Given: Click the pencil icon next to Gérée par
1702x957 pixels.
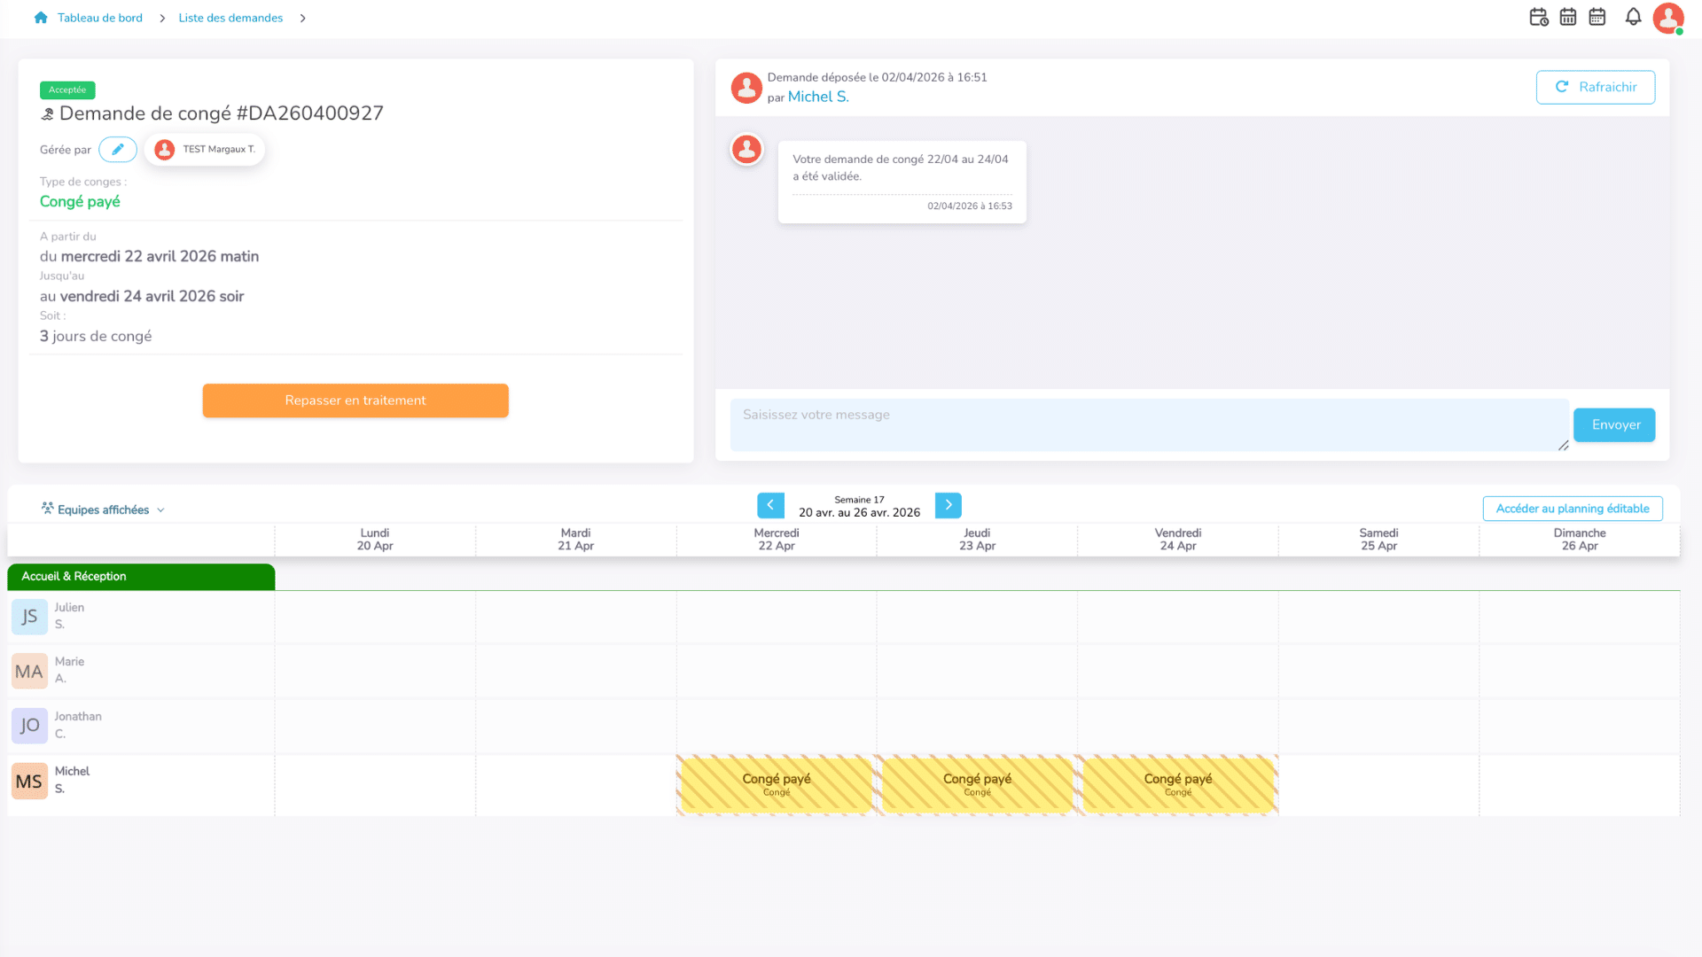Looking at the screenshot, I should (118, 150).
